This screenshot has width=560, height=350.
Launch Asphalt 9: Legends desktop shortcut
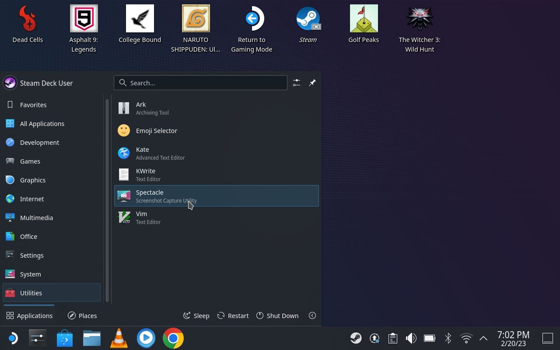click(84, 29)
